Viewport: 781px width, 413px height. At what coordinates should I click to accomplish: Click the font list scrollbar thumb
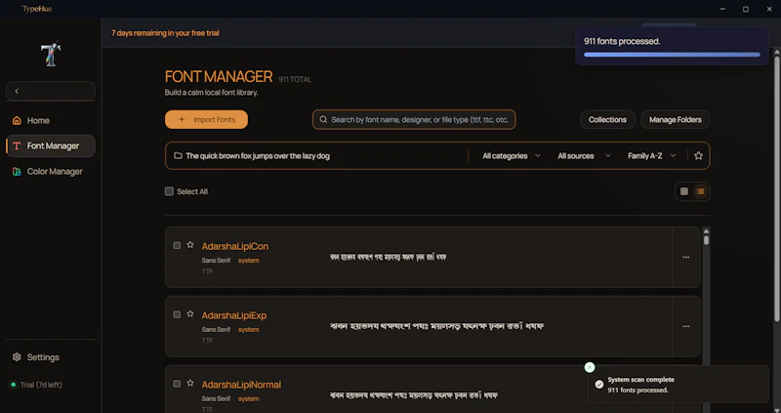[x=706, y=240]
